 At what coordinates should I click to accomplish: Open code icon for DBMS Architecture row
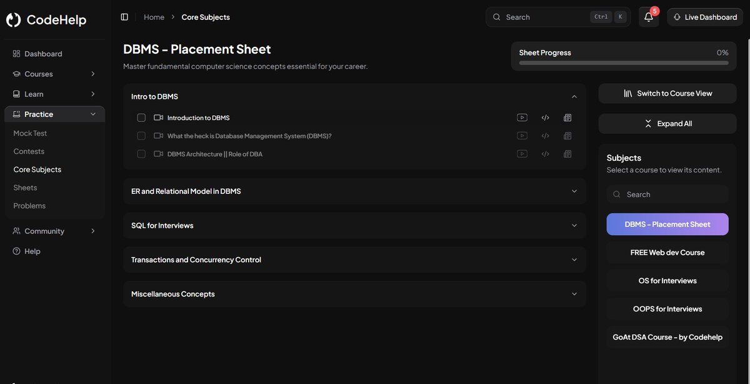[x=545, y=154]
